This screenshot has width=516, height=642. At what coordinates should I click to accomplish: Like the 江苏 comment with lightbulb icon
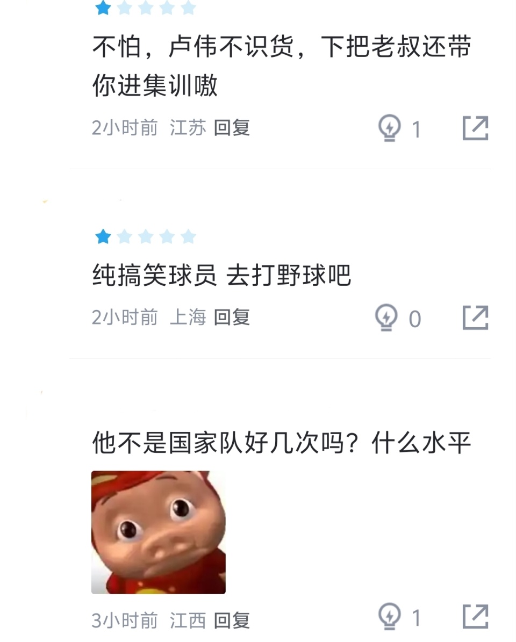coord(389,128)
